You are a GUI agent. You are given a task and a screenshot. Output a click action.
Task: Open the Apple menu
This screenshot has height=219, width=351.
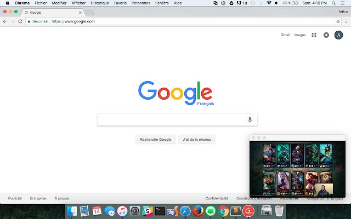pos(7,3)
